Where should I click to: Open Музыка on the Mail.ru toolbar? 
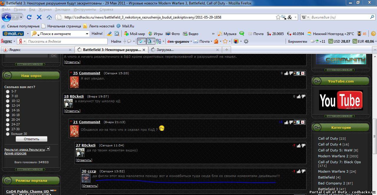[x=227, y=34]
